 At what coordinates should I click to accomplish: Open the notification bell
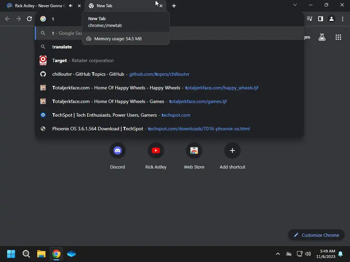[340, 254]
